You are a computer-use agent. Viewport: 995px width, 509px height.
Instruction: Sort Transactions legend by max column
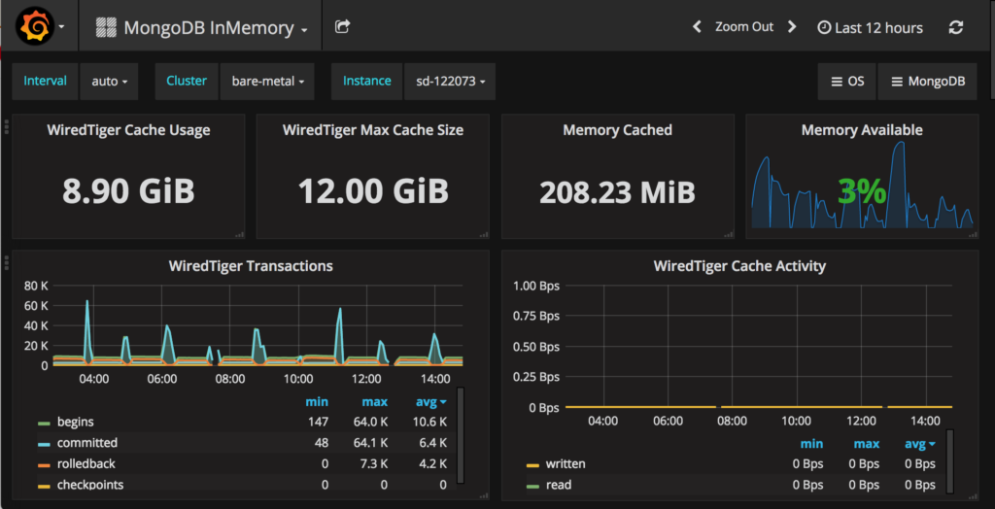tap(374, 402)
